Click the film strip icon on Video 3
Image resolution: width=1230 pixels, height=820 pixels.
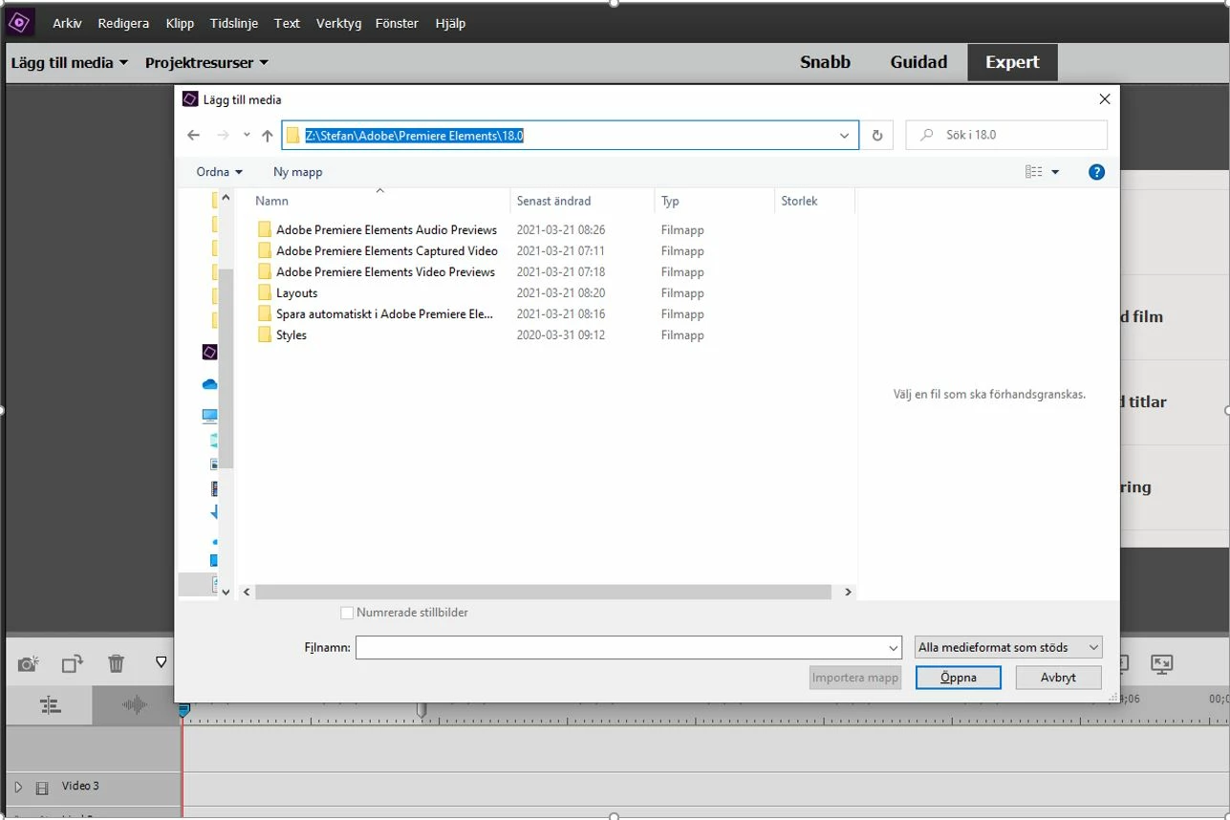tap(42, 788)
